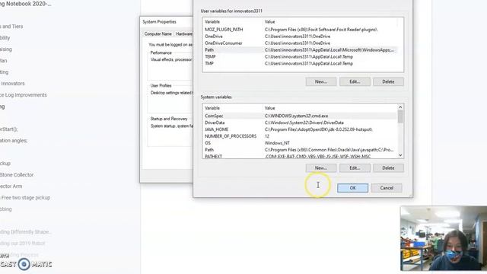487x274 pixels.
Task: Click the webcam video thumbnail
Action: [x=444, y=238]
